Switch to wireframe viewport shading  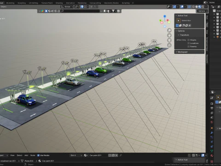(193, 7)
